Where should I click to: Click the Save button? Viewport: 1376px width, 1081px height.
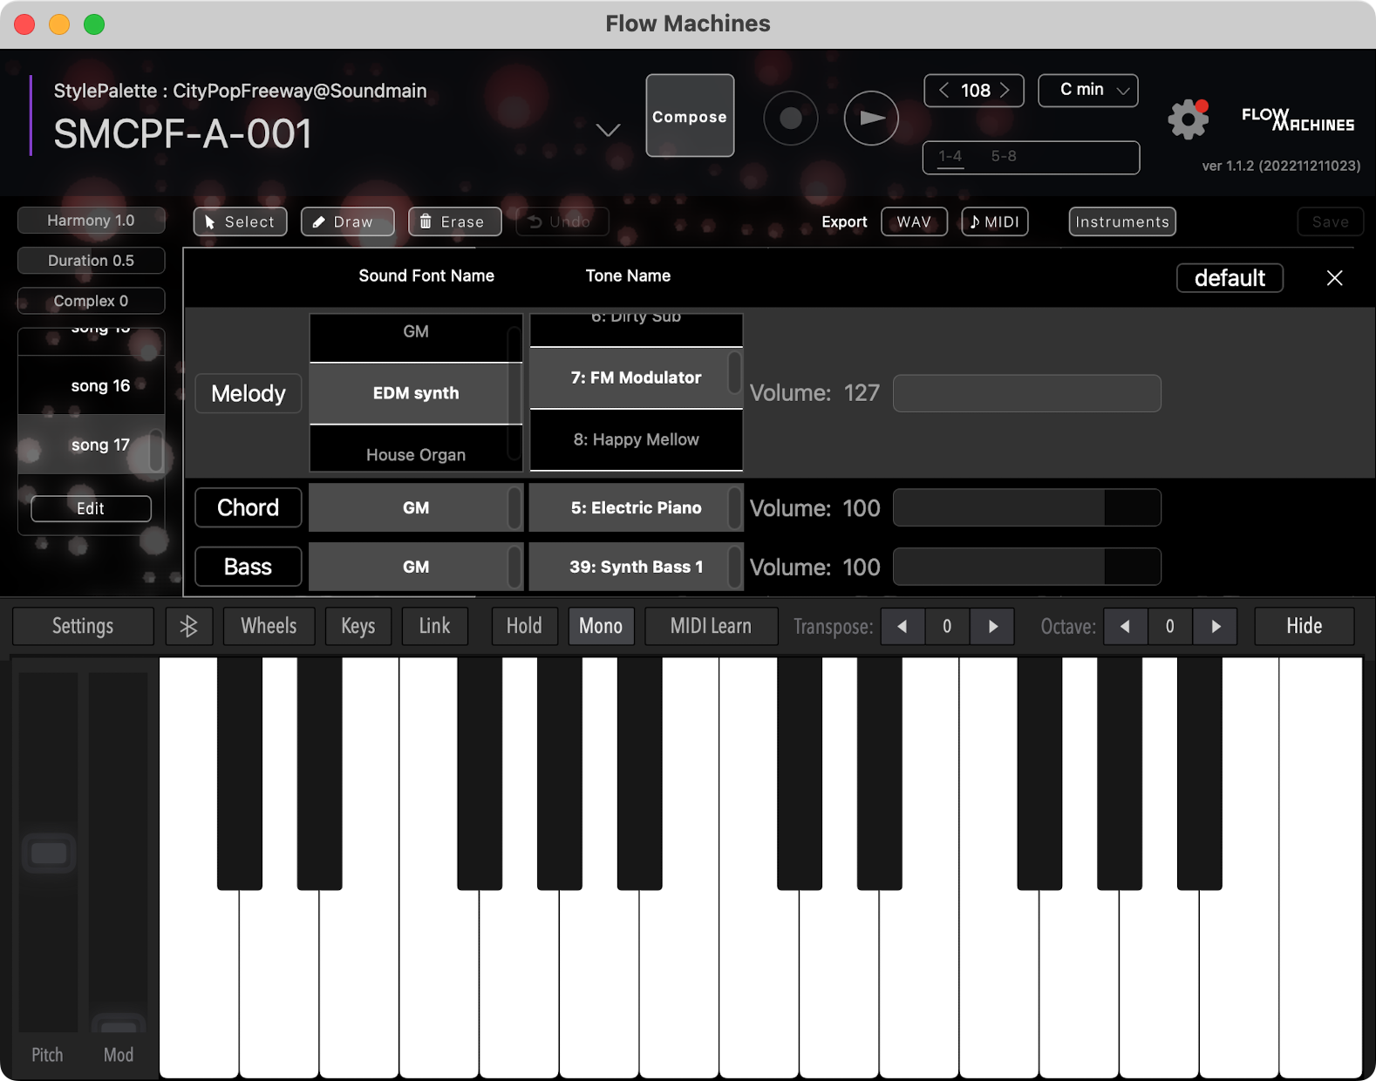[1331, 221]
